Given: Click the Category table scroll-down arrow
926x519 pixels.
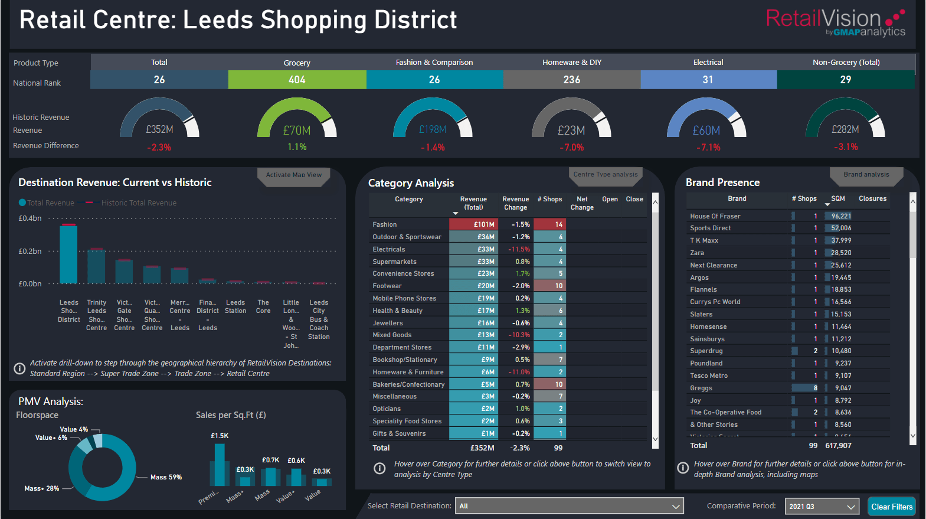Looking at the screenshot, I should [x=655, y=439].
